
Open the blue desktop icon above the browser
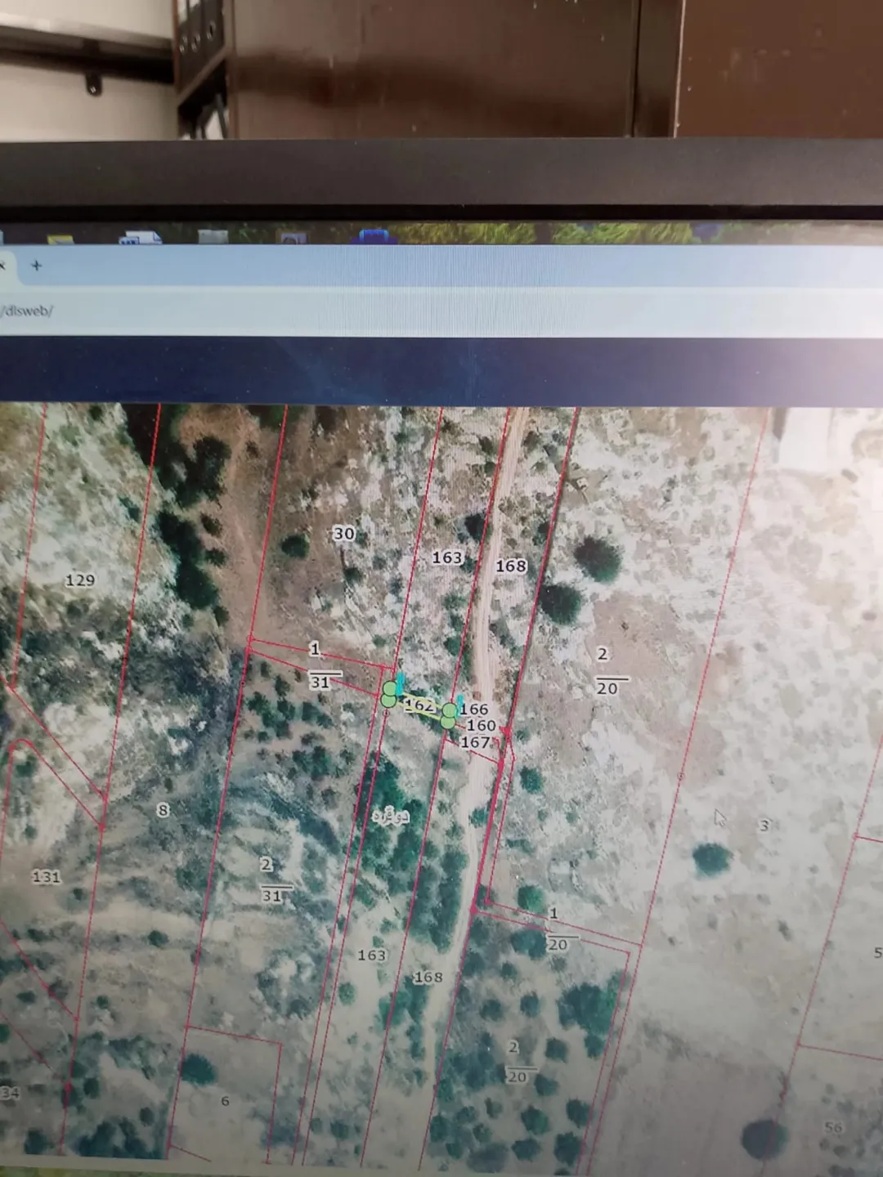click(374, 236)
